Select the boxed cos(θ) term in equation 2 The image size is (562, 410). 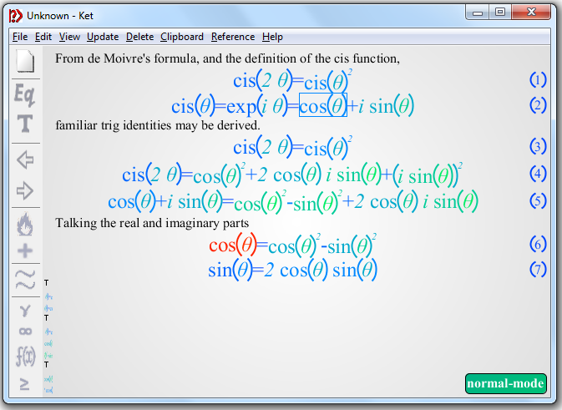point(323,104)
